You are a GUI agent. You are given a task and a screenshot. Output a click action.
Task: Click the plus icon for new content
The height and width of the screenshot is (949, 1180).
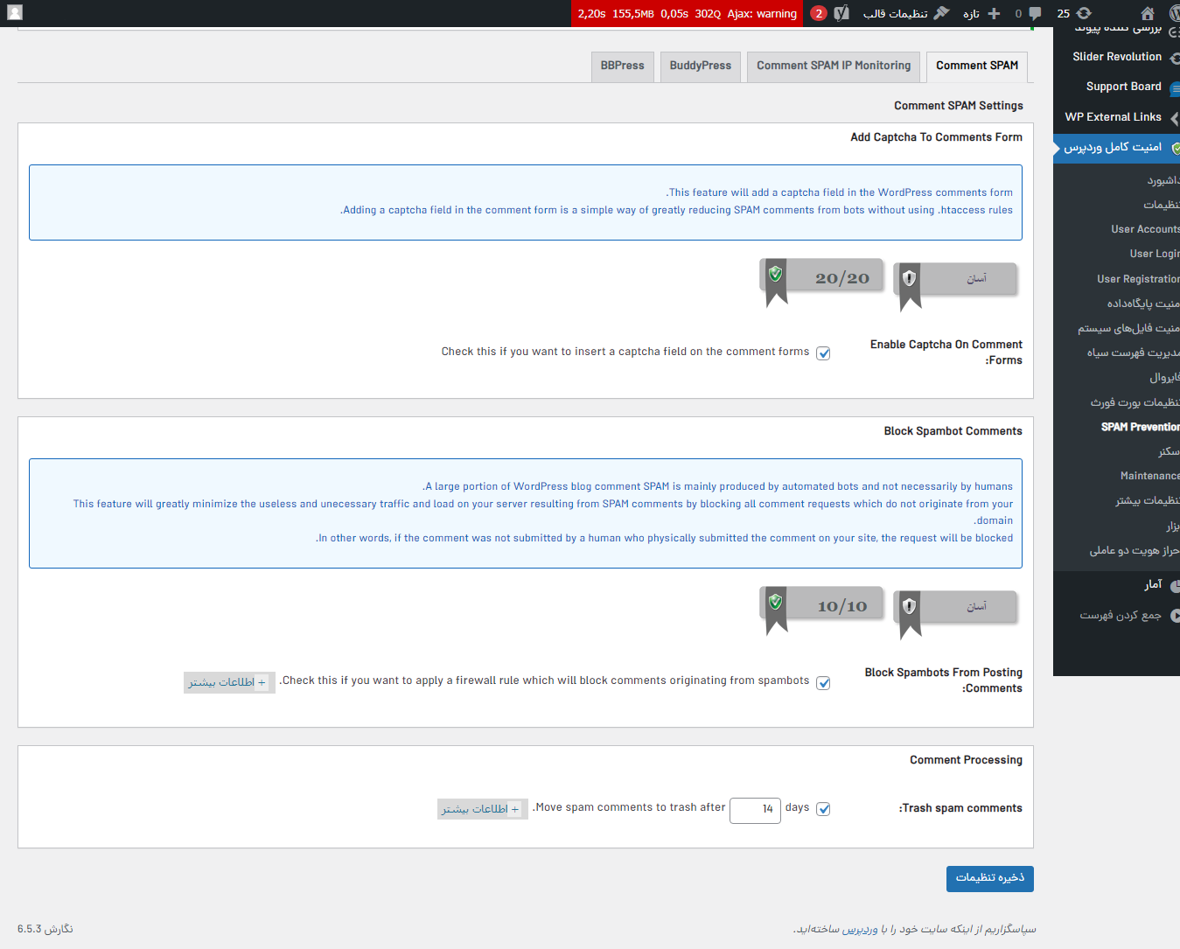[994, 13]
